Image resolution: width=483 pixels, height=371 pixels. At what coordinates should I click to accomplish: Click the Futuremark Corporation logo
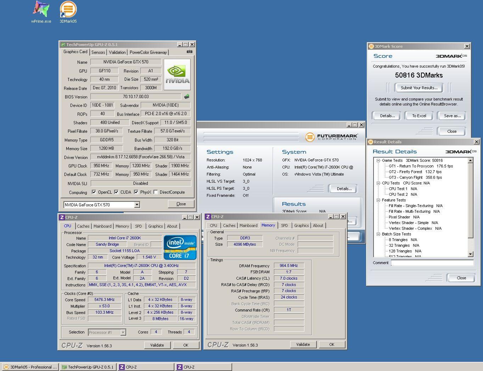click(x=332, y=137)
